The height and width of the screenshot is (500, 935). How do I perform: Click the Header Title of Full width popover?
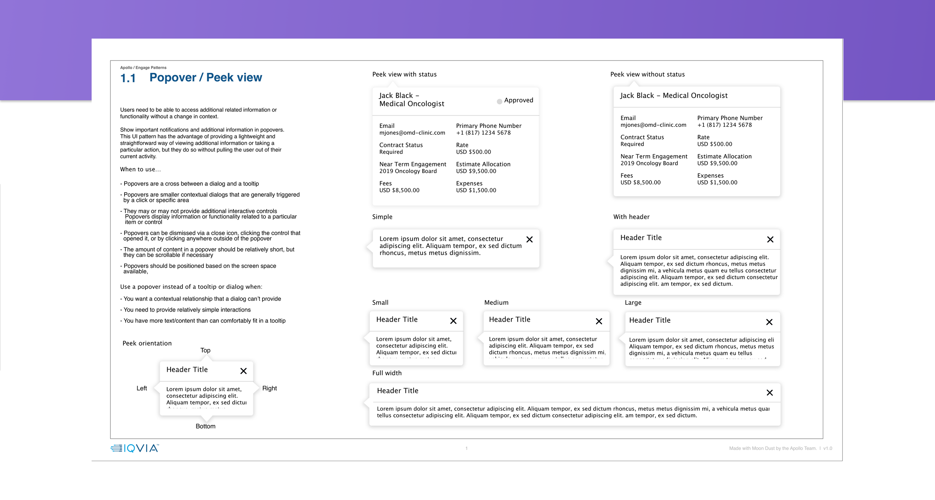click(397, 391)
